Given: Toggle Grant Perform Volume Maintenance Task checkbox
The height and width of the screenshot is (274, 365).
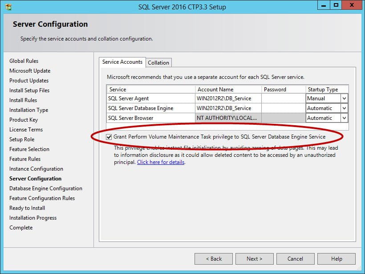Looking at the screenshot, I should [109, 137].
